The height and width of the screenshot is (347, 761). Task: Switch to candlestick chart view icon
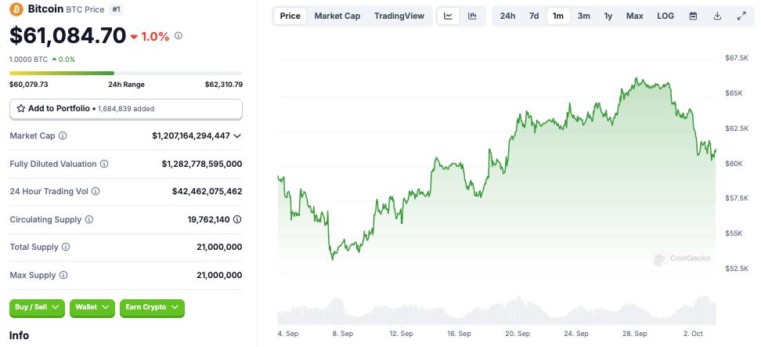472,16
